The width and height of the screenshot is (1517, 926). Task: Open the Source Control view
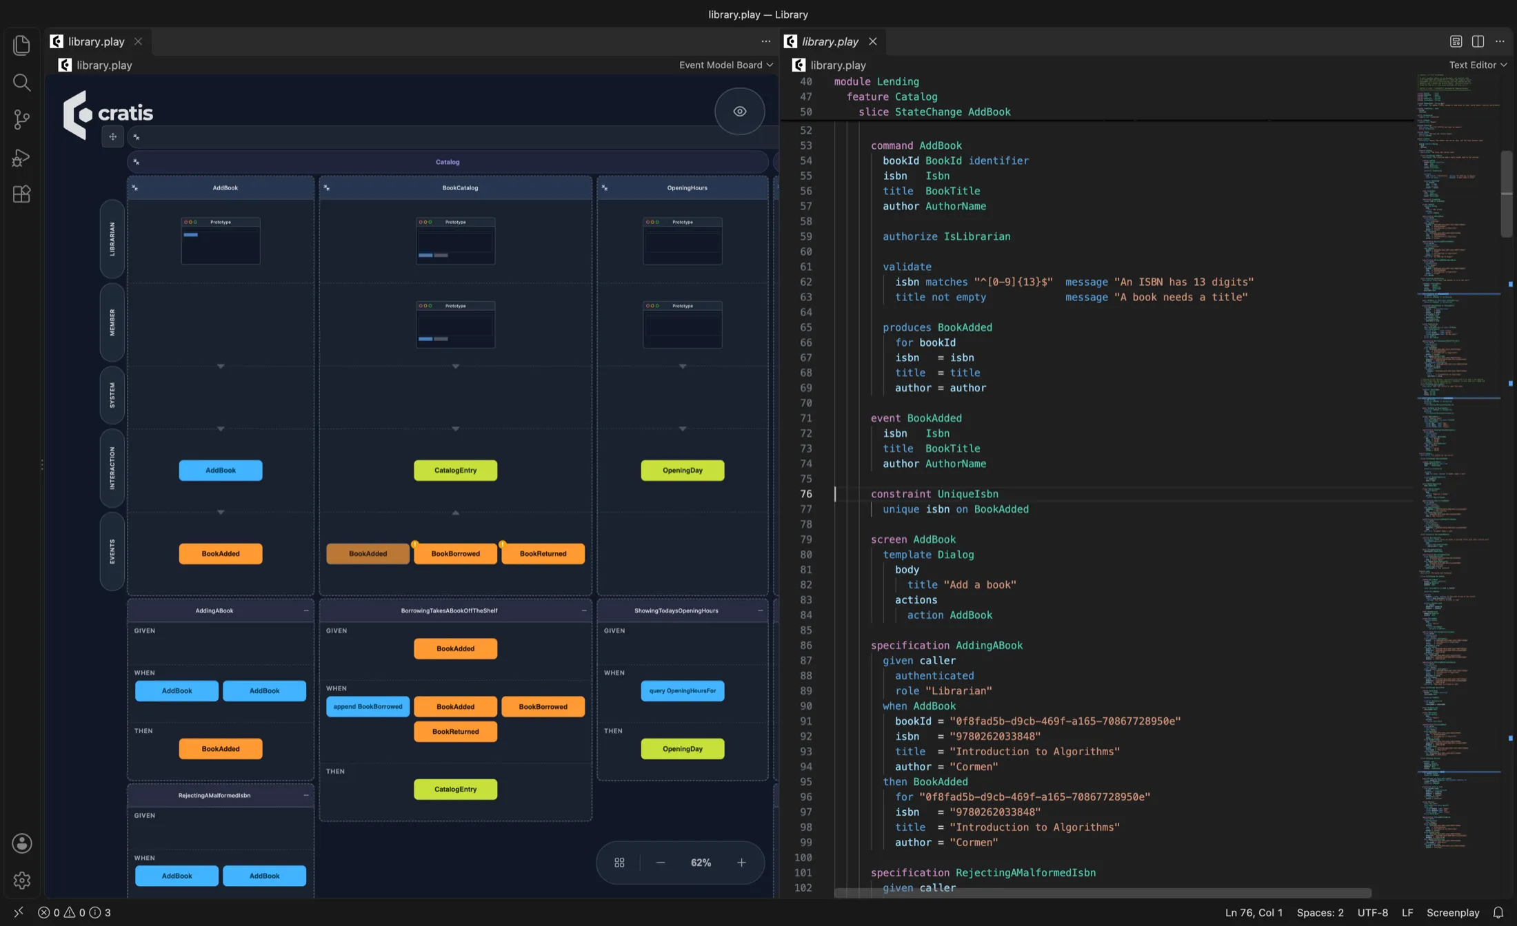pyautogui.click(x=21, y=120)
